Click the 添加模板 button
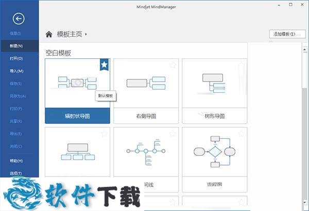This screenshot has width=309, height=211. pyautogui.click(x=287, y=34)
